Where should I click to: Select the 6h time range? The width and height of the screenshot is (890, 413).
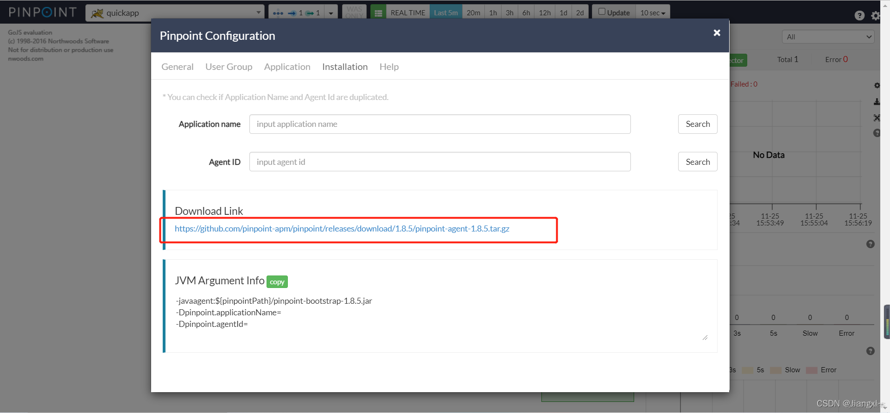point(526,13)
